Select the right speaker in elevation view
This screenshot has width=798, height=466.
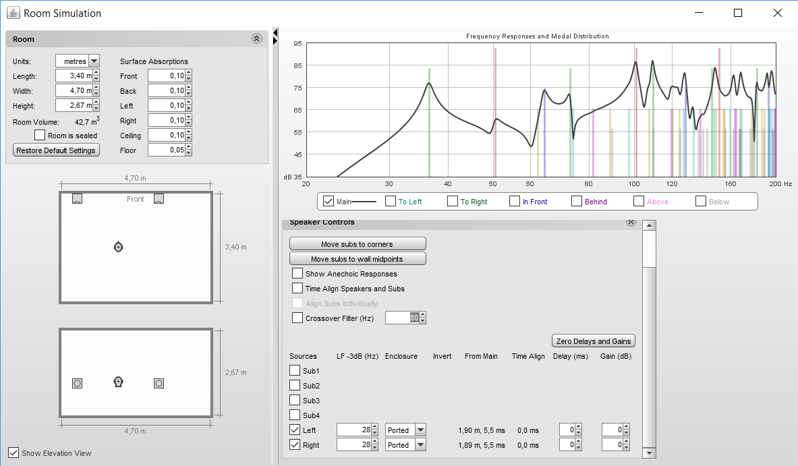[x=159, y=383]
